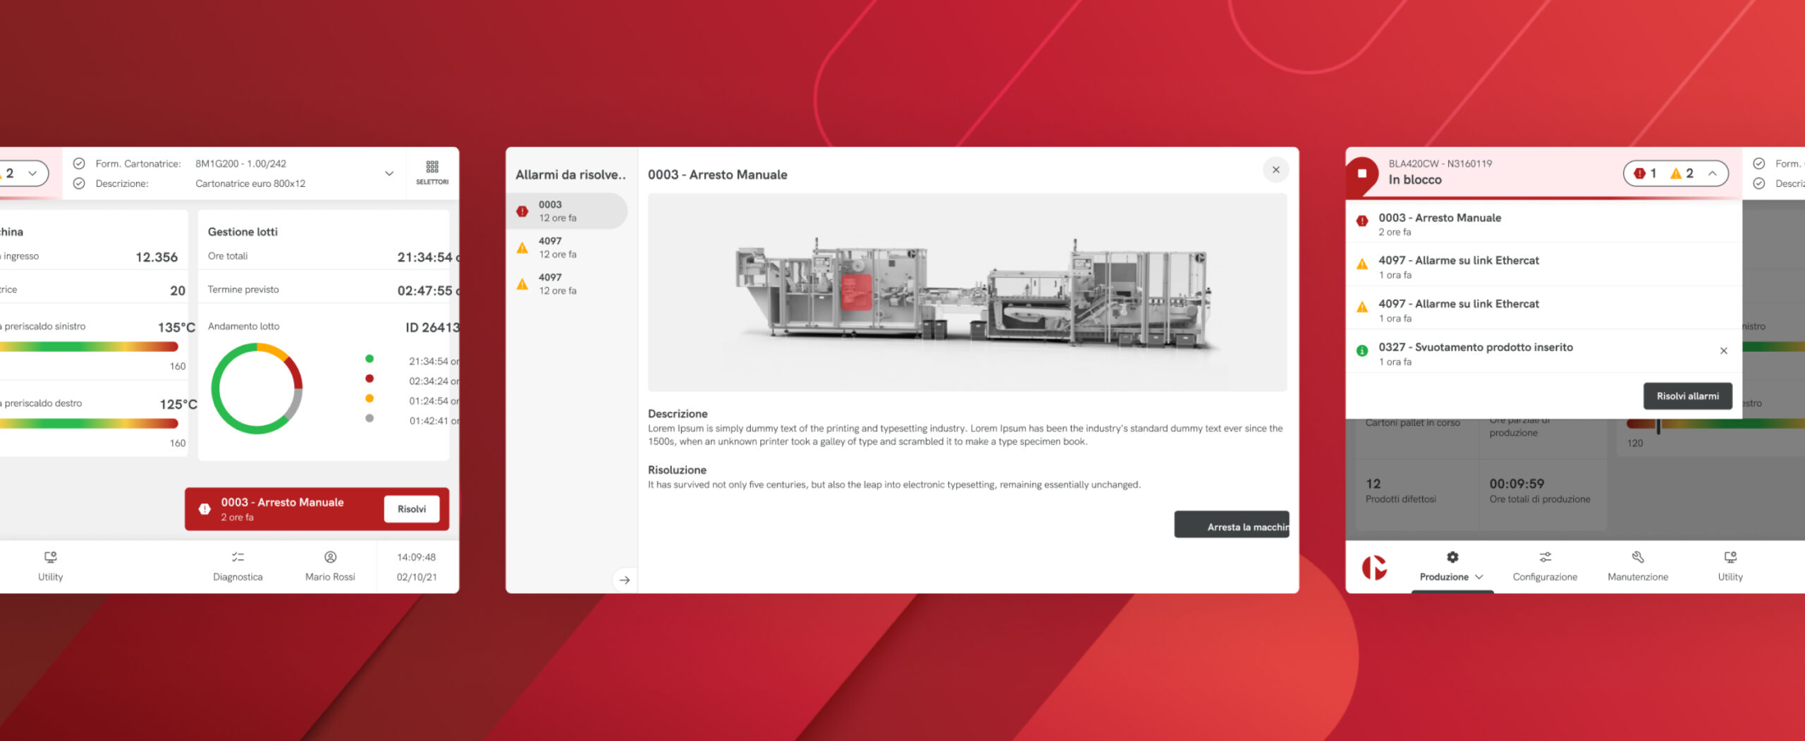Open the Configurazione sliders icon
The image size is (1805, 741).
[1545, 558]
